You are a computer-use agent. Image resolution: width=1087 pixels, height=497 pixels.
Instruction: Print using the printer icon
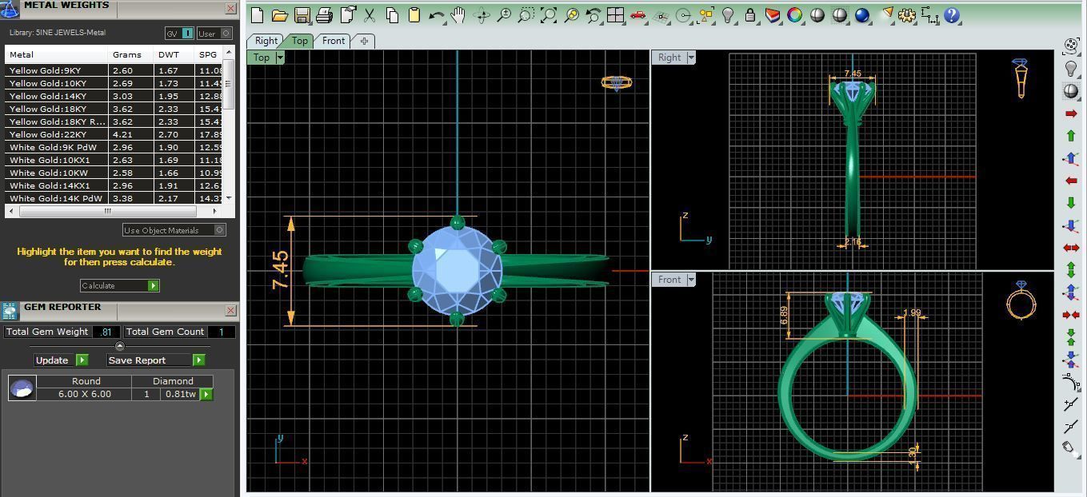(324, 15)
